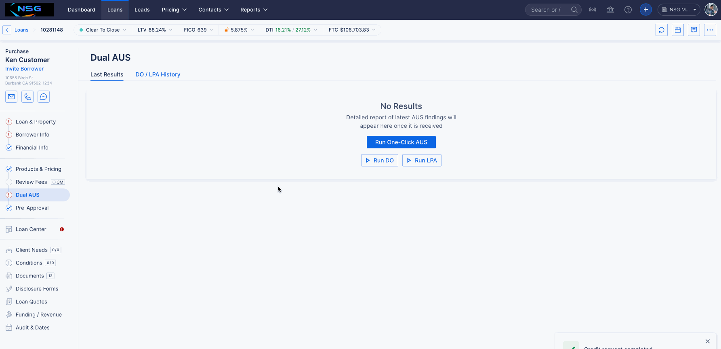Expand the LTV 88.24% dropdown
Screen dimensions: 721x349
pos(155,30)
